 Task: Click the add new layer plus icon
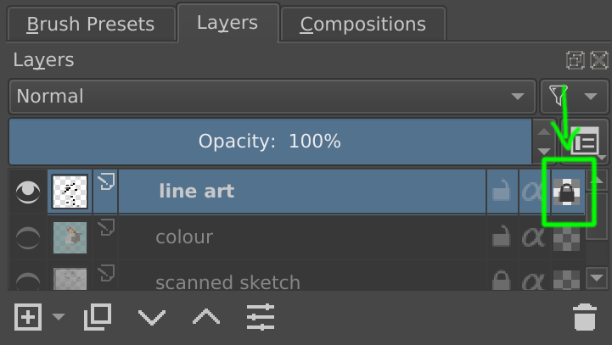point(28,318)
